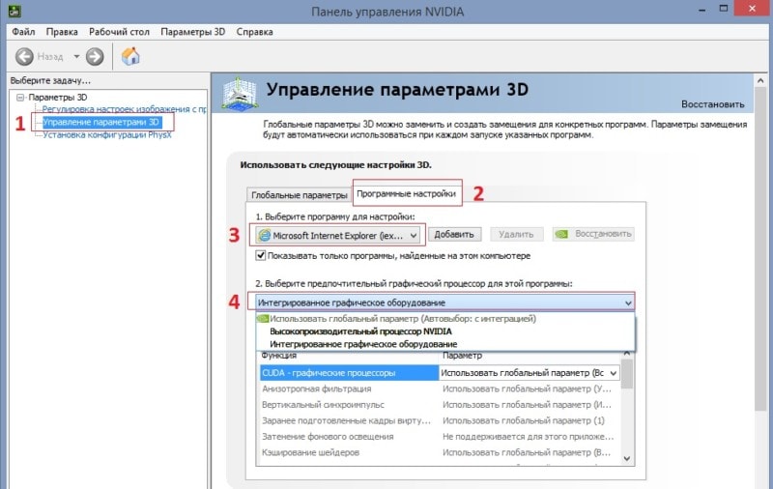Switch to Глобальные параметры tab

pyautogui.click(x=300, y=195)
